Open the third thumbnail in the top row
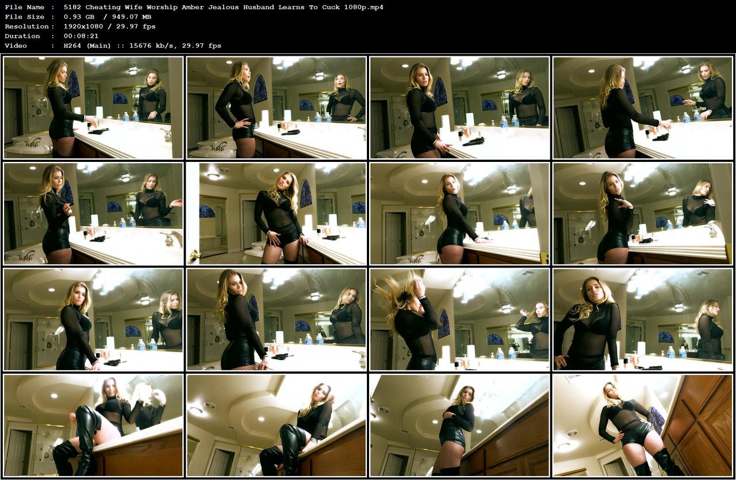Viewport: 736px width, 480px height. tap(459, 107)
